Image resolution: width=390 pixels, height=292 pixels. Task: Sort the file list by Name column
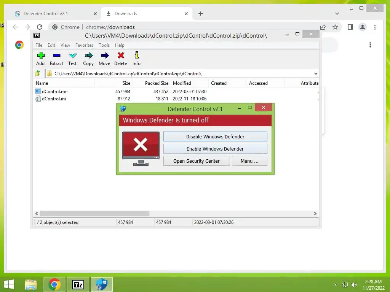tap(64, 83)
